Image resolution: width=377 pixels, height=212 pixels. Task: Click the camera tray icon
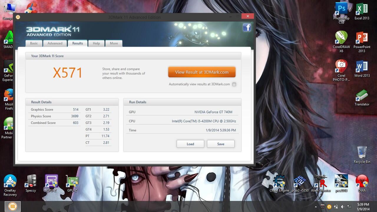[x=323, y=207]
